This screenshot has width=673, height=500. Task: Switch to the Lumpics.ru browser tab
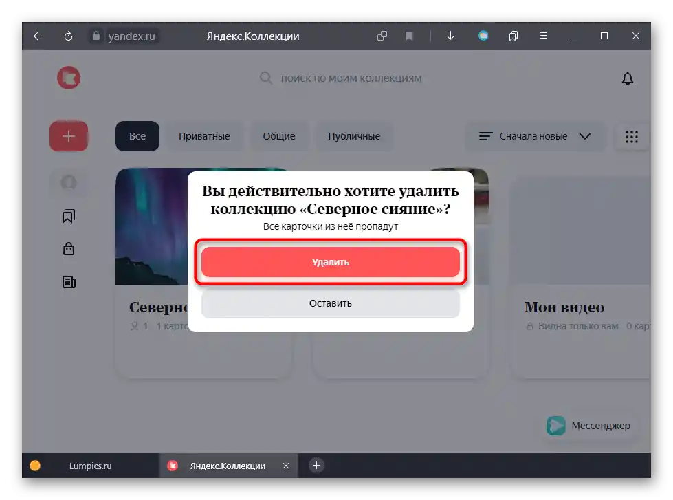click(x=91, y=466)
